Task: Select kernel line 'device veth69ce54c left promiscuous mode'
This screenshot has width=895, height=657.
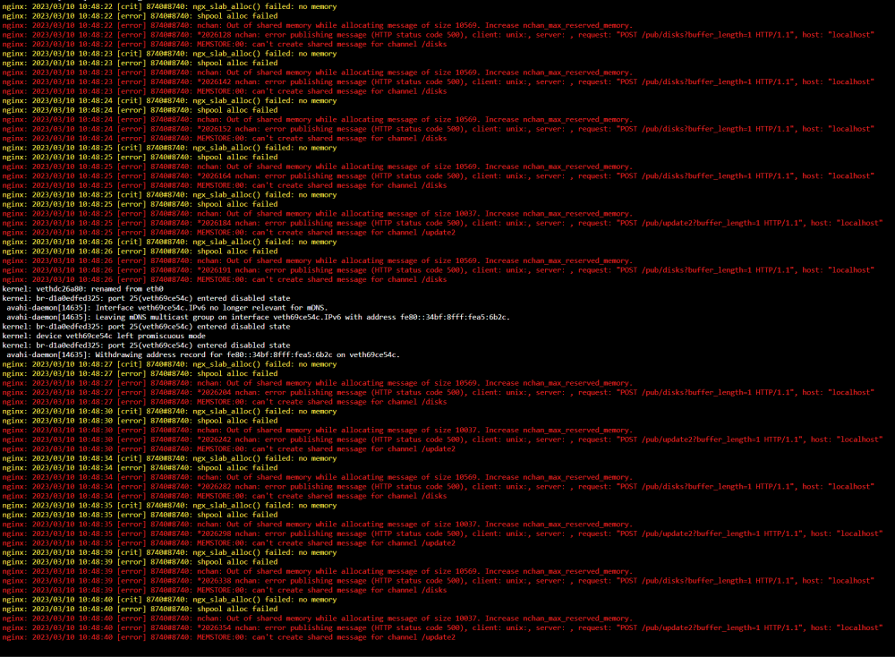Action: point(104,337)
